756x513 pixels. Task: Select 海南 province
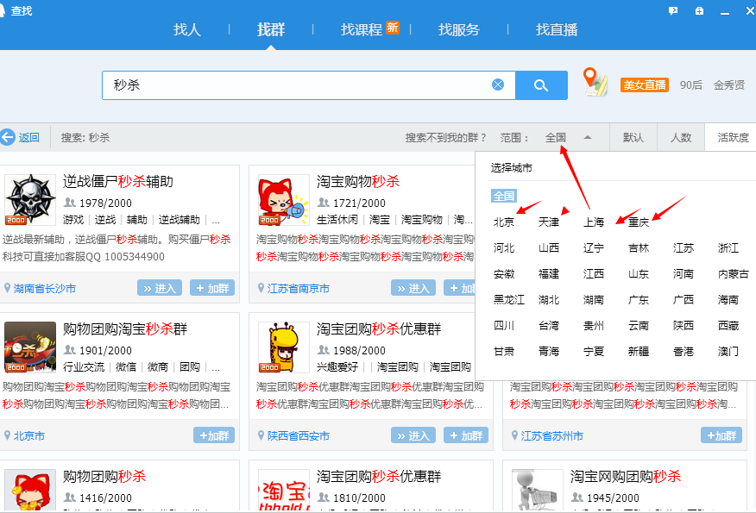(x=728, y=300)
